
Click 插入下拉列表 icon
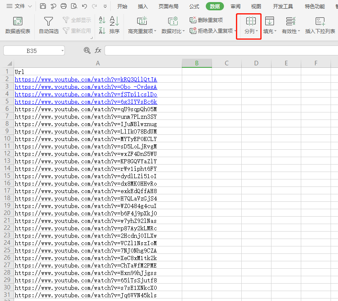coord(320,21)
